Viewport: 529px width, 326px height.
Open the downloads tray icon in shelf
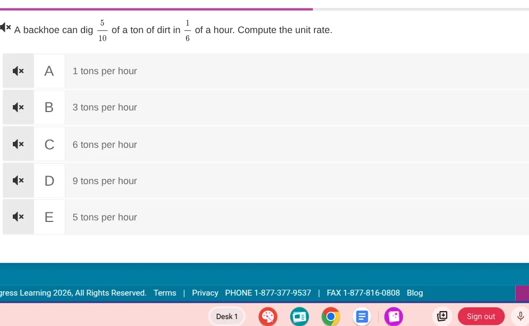[x=442, y=316]
